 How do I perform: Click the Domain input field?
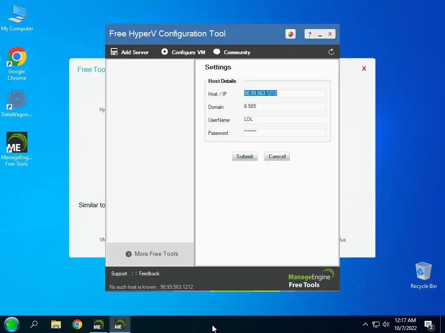tap(284, 107)
